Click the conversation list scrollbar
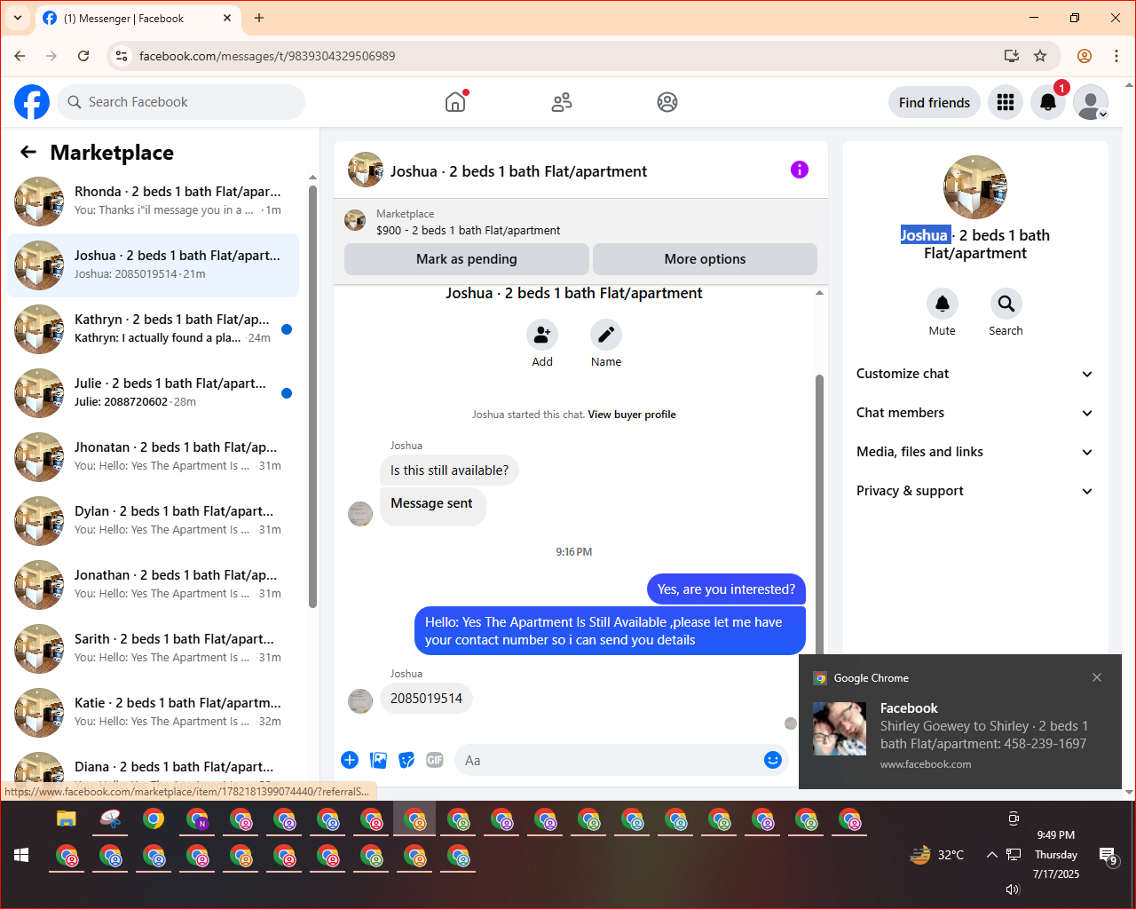The width and height of the screenshot is (1136, 909). (x=312, y=396)
